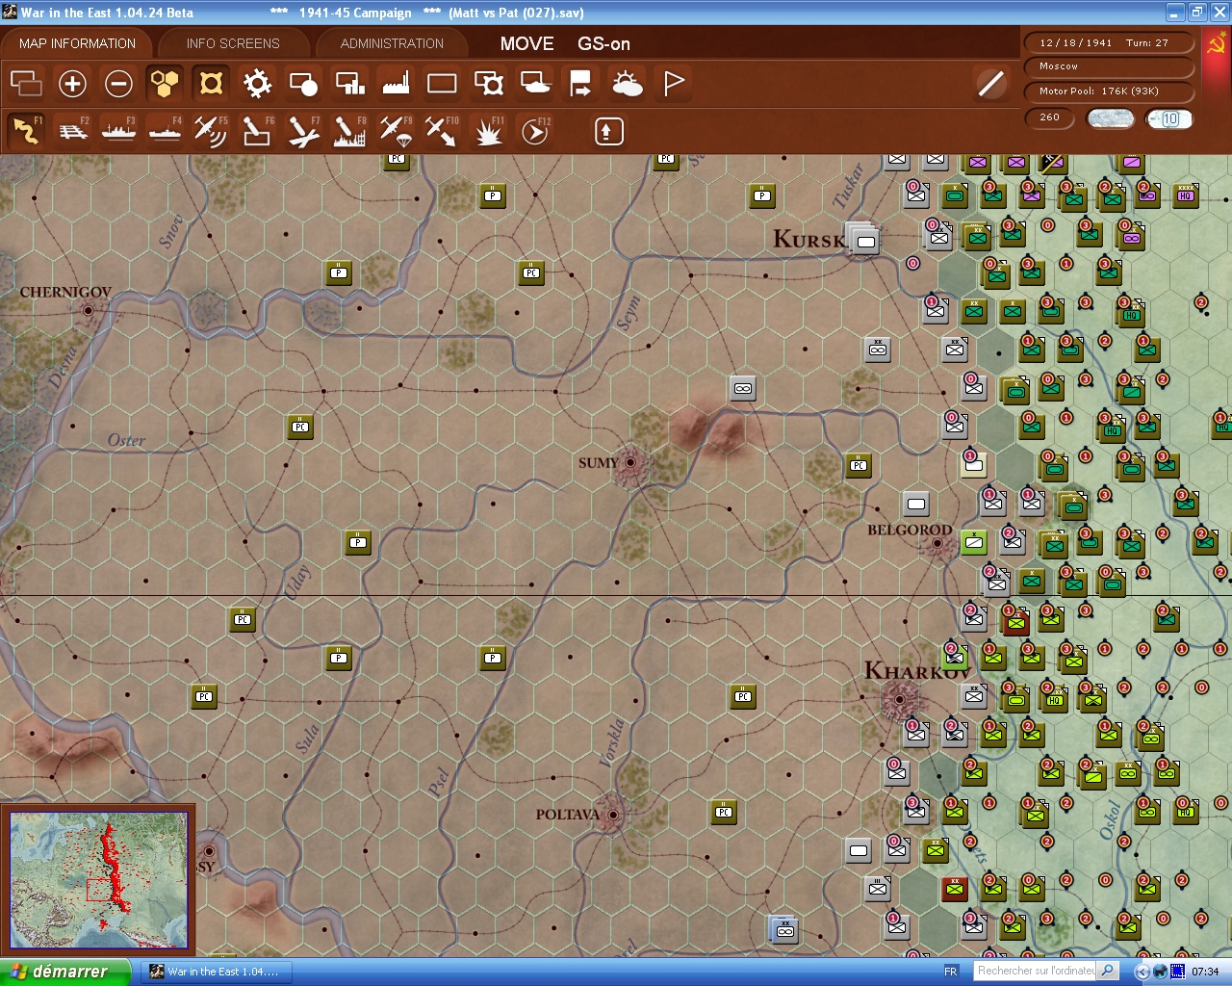Click the gear-shaped toolbar icon
Viewport: 1232px width, 986px height.
[x=257, y=84]
